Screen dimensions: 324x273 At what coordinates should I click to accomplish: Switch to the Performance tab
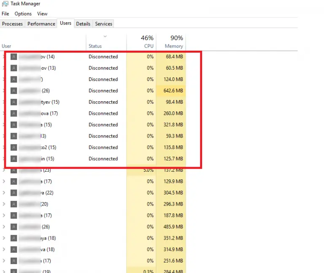[x=41, y=24]
